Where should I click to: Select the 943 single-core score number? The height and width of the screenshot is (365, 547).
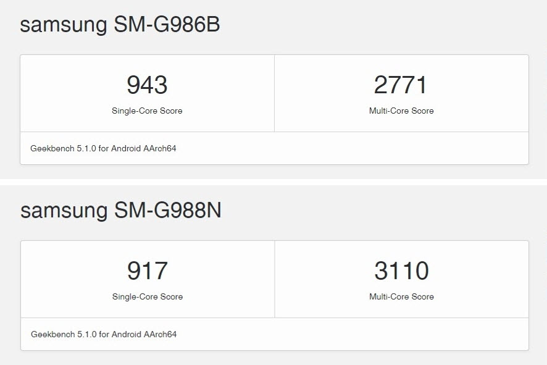tap(147, 85)
